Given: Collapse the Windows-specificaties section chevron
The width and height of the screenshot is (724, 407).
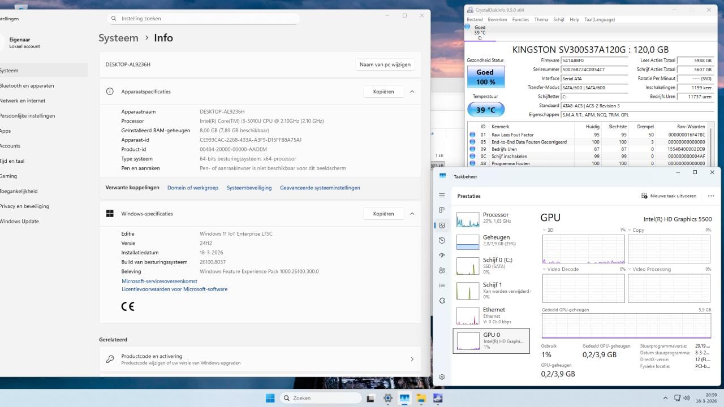Looking at the screenshot, I should click(x=412, y=214).
